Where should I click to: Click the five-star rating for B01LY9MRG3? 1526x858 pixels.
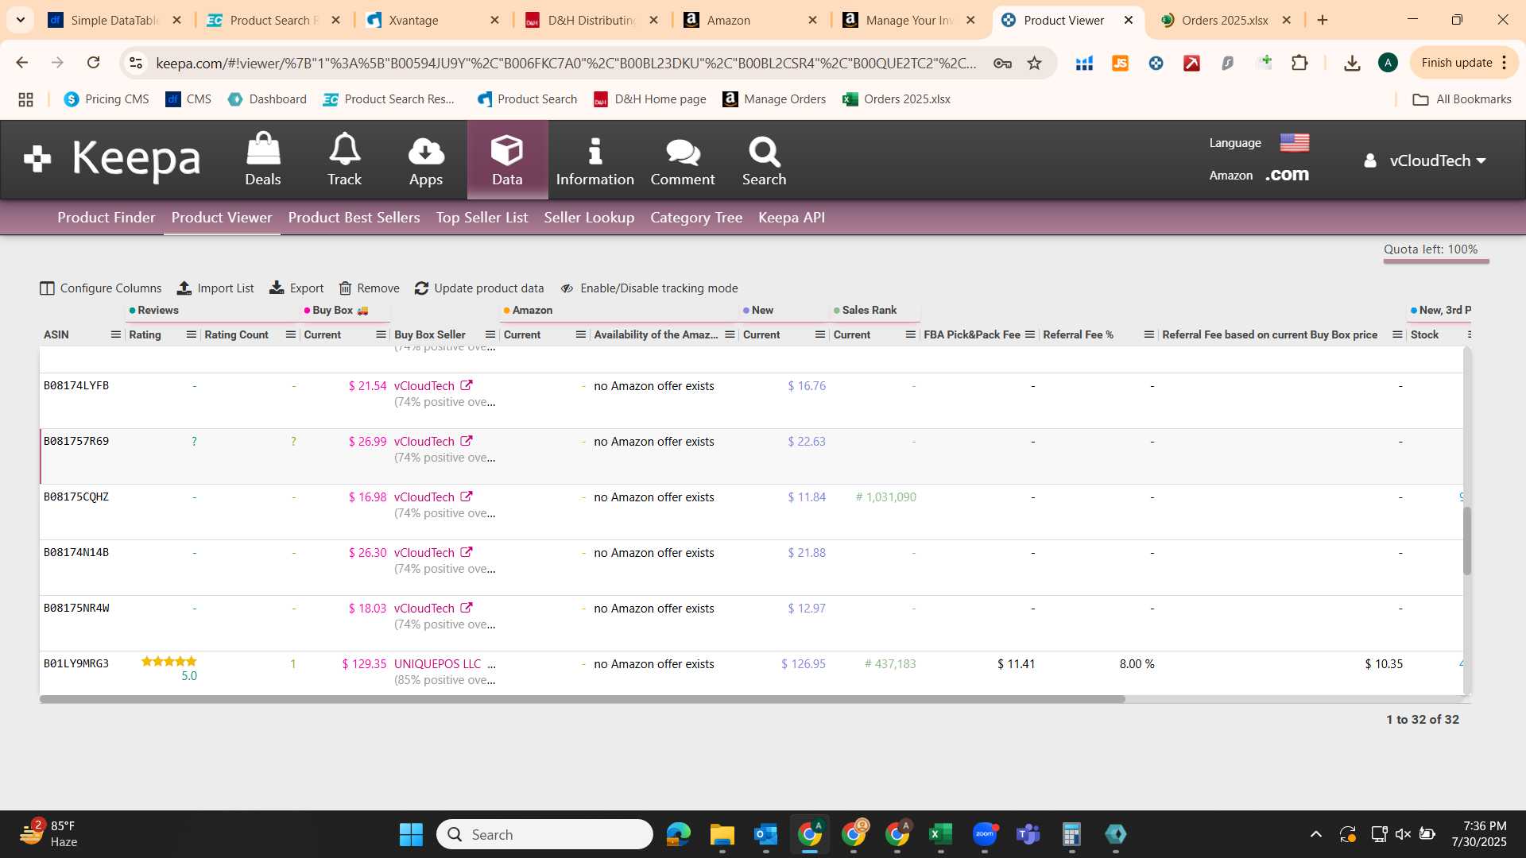(168, 662)
